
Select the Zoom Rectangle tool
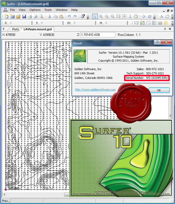click(112, 16)
